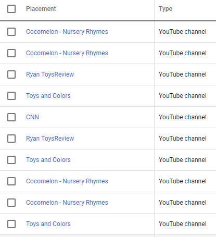Tick the select-all checkbox in header row
The image size is (216, 237).
pyautogui.click(x=11, y=9)
